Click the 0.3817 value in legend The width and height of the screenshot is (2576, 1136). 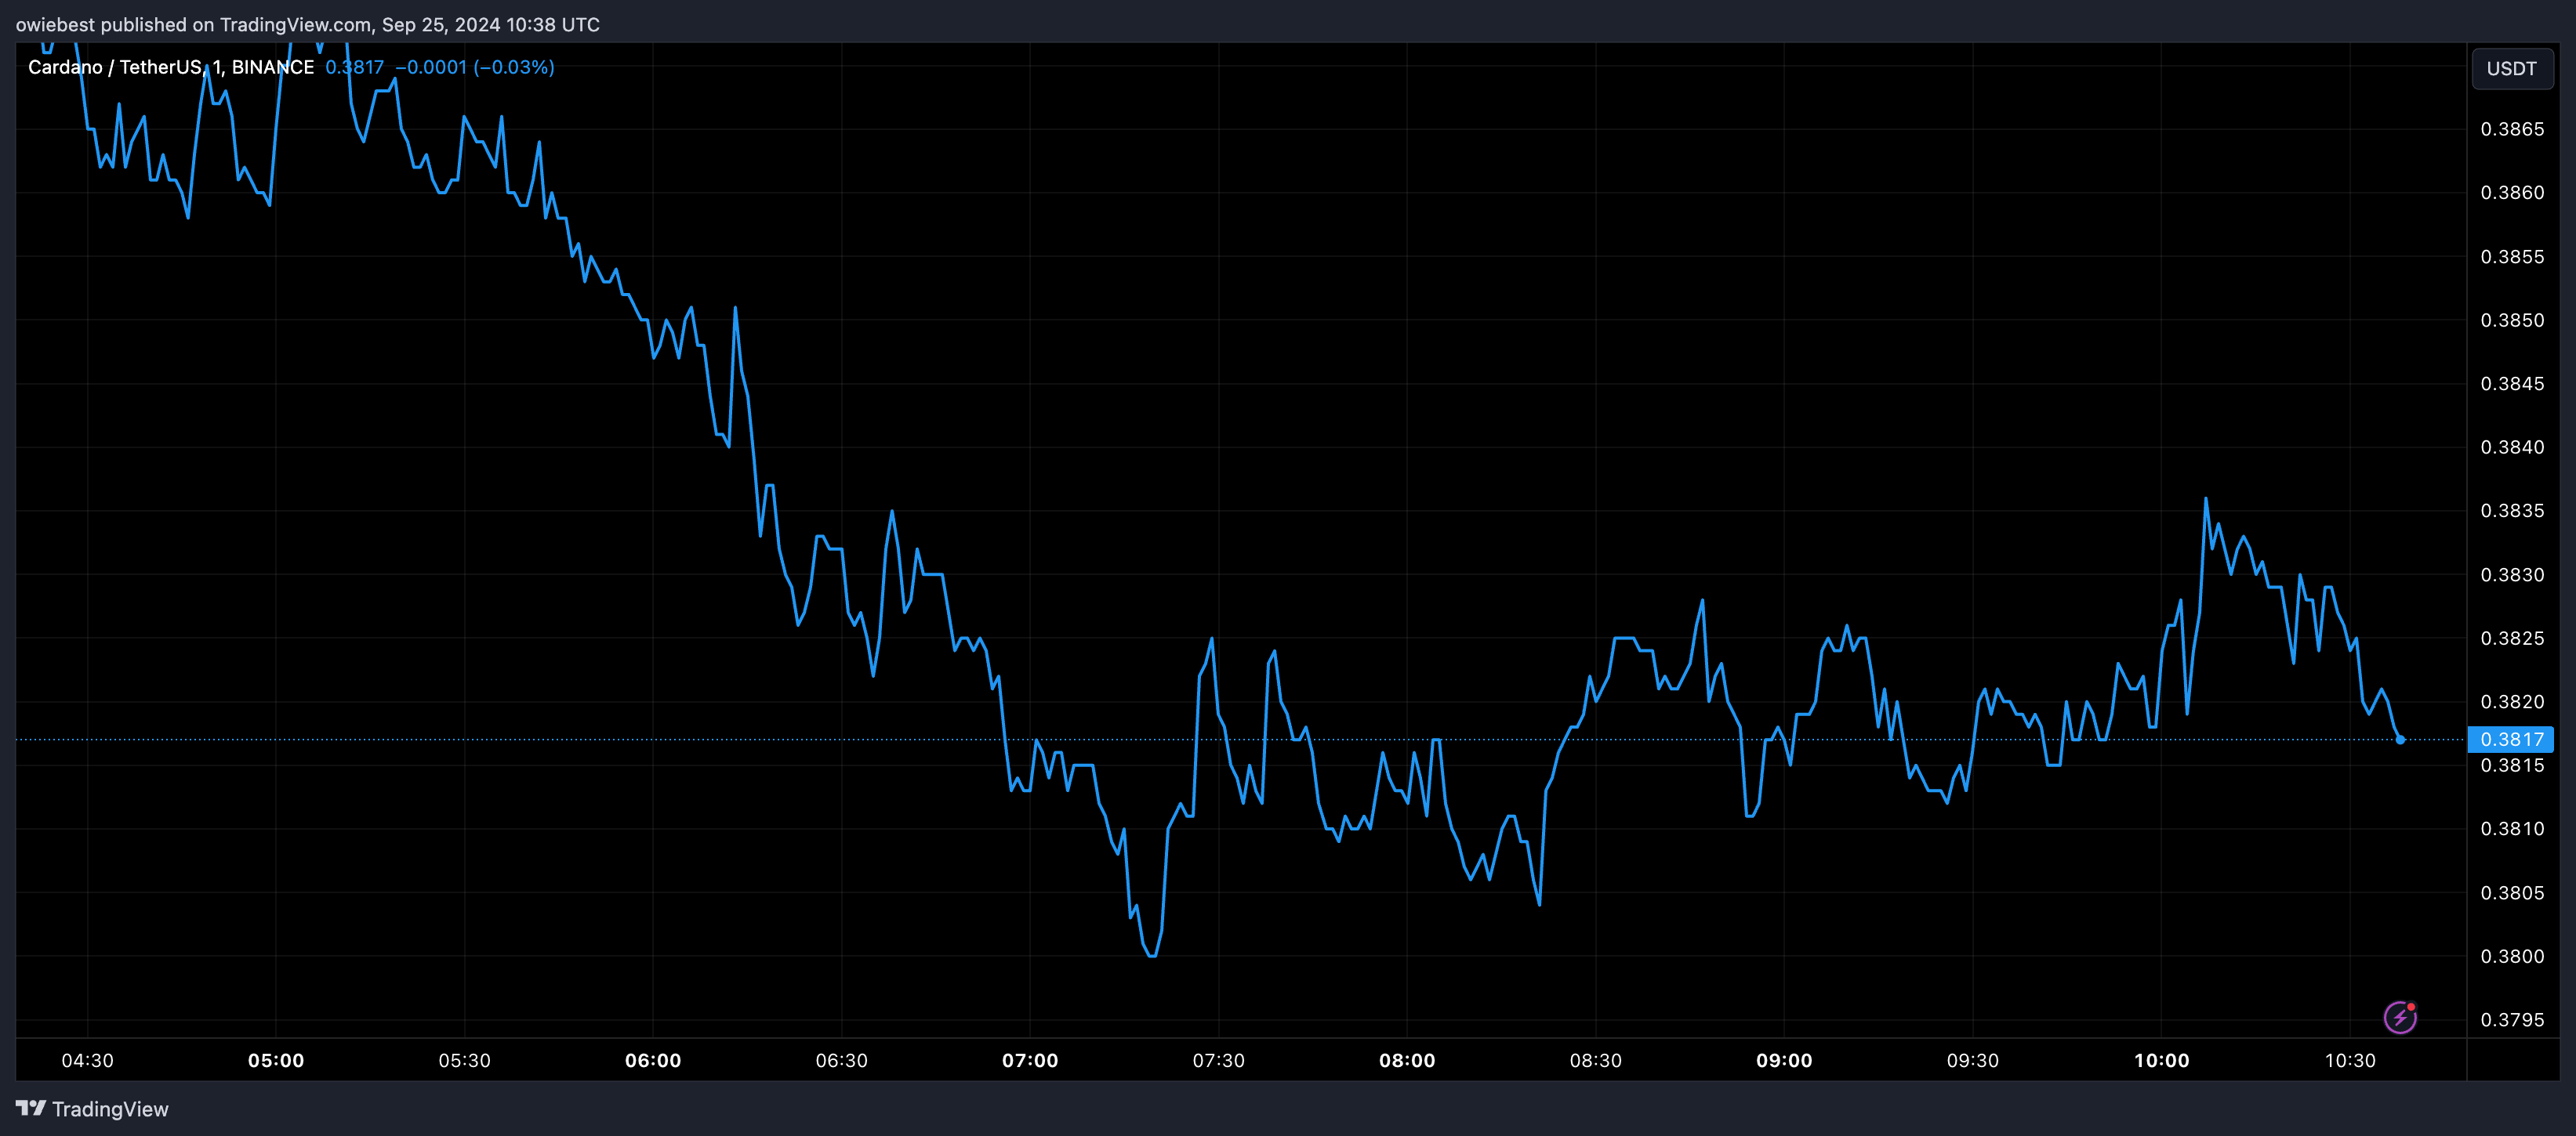[355, 67]
